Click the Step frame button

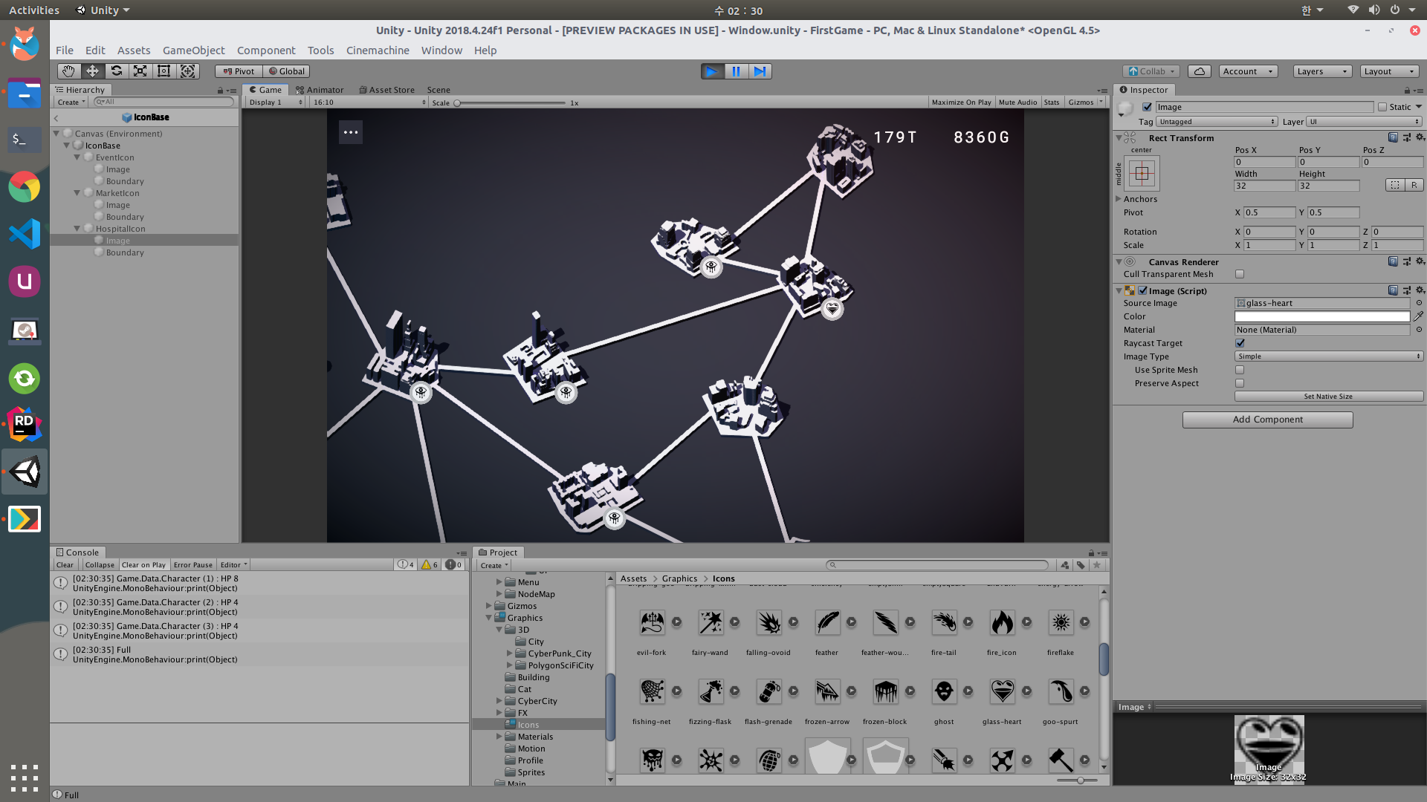click(x=760, y=71)
